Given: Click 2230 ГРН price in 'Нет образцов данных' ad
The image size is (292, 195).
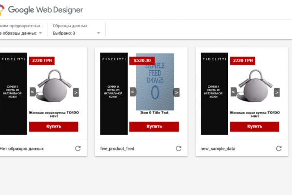Looking at the screenshot, I should [42, 60].
